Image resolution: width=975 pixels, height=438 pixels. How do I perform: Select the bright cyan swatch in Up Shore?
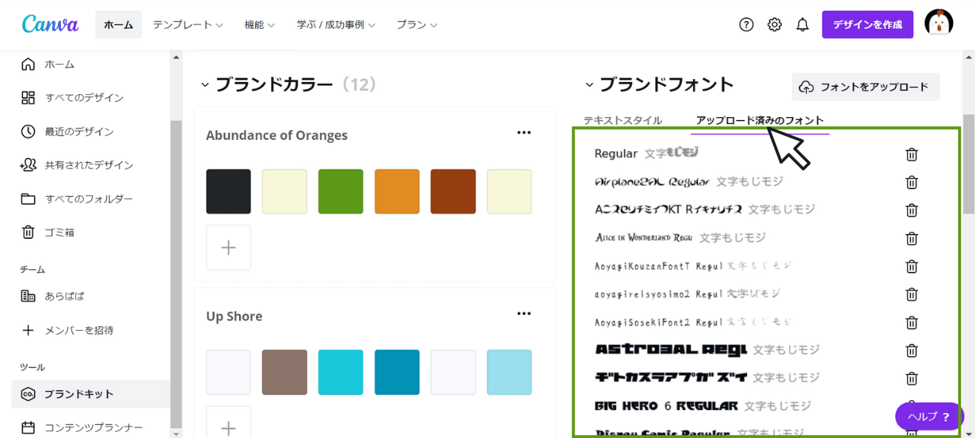[340, 372]
